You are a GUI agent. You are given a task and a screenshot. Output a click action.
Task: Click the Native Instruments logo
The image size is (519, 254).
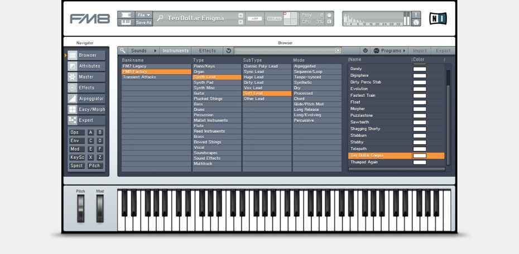coord(438,18)
